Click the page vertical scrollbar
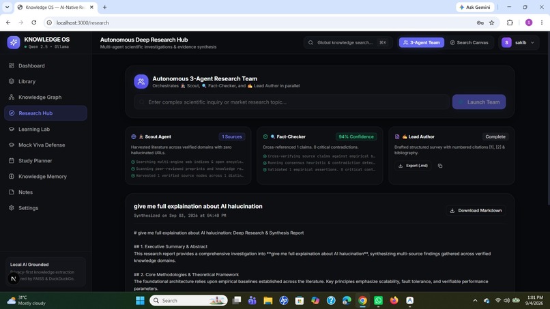The width and height of the screenshot is (550, 309). [x=547, y=119]
